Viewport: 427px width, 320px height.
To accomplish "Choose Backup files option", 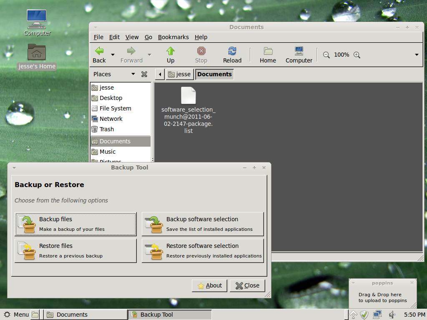I will [76, 224].
